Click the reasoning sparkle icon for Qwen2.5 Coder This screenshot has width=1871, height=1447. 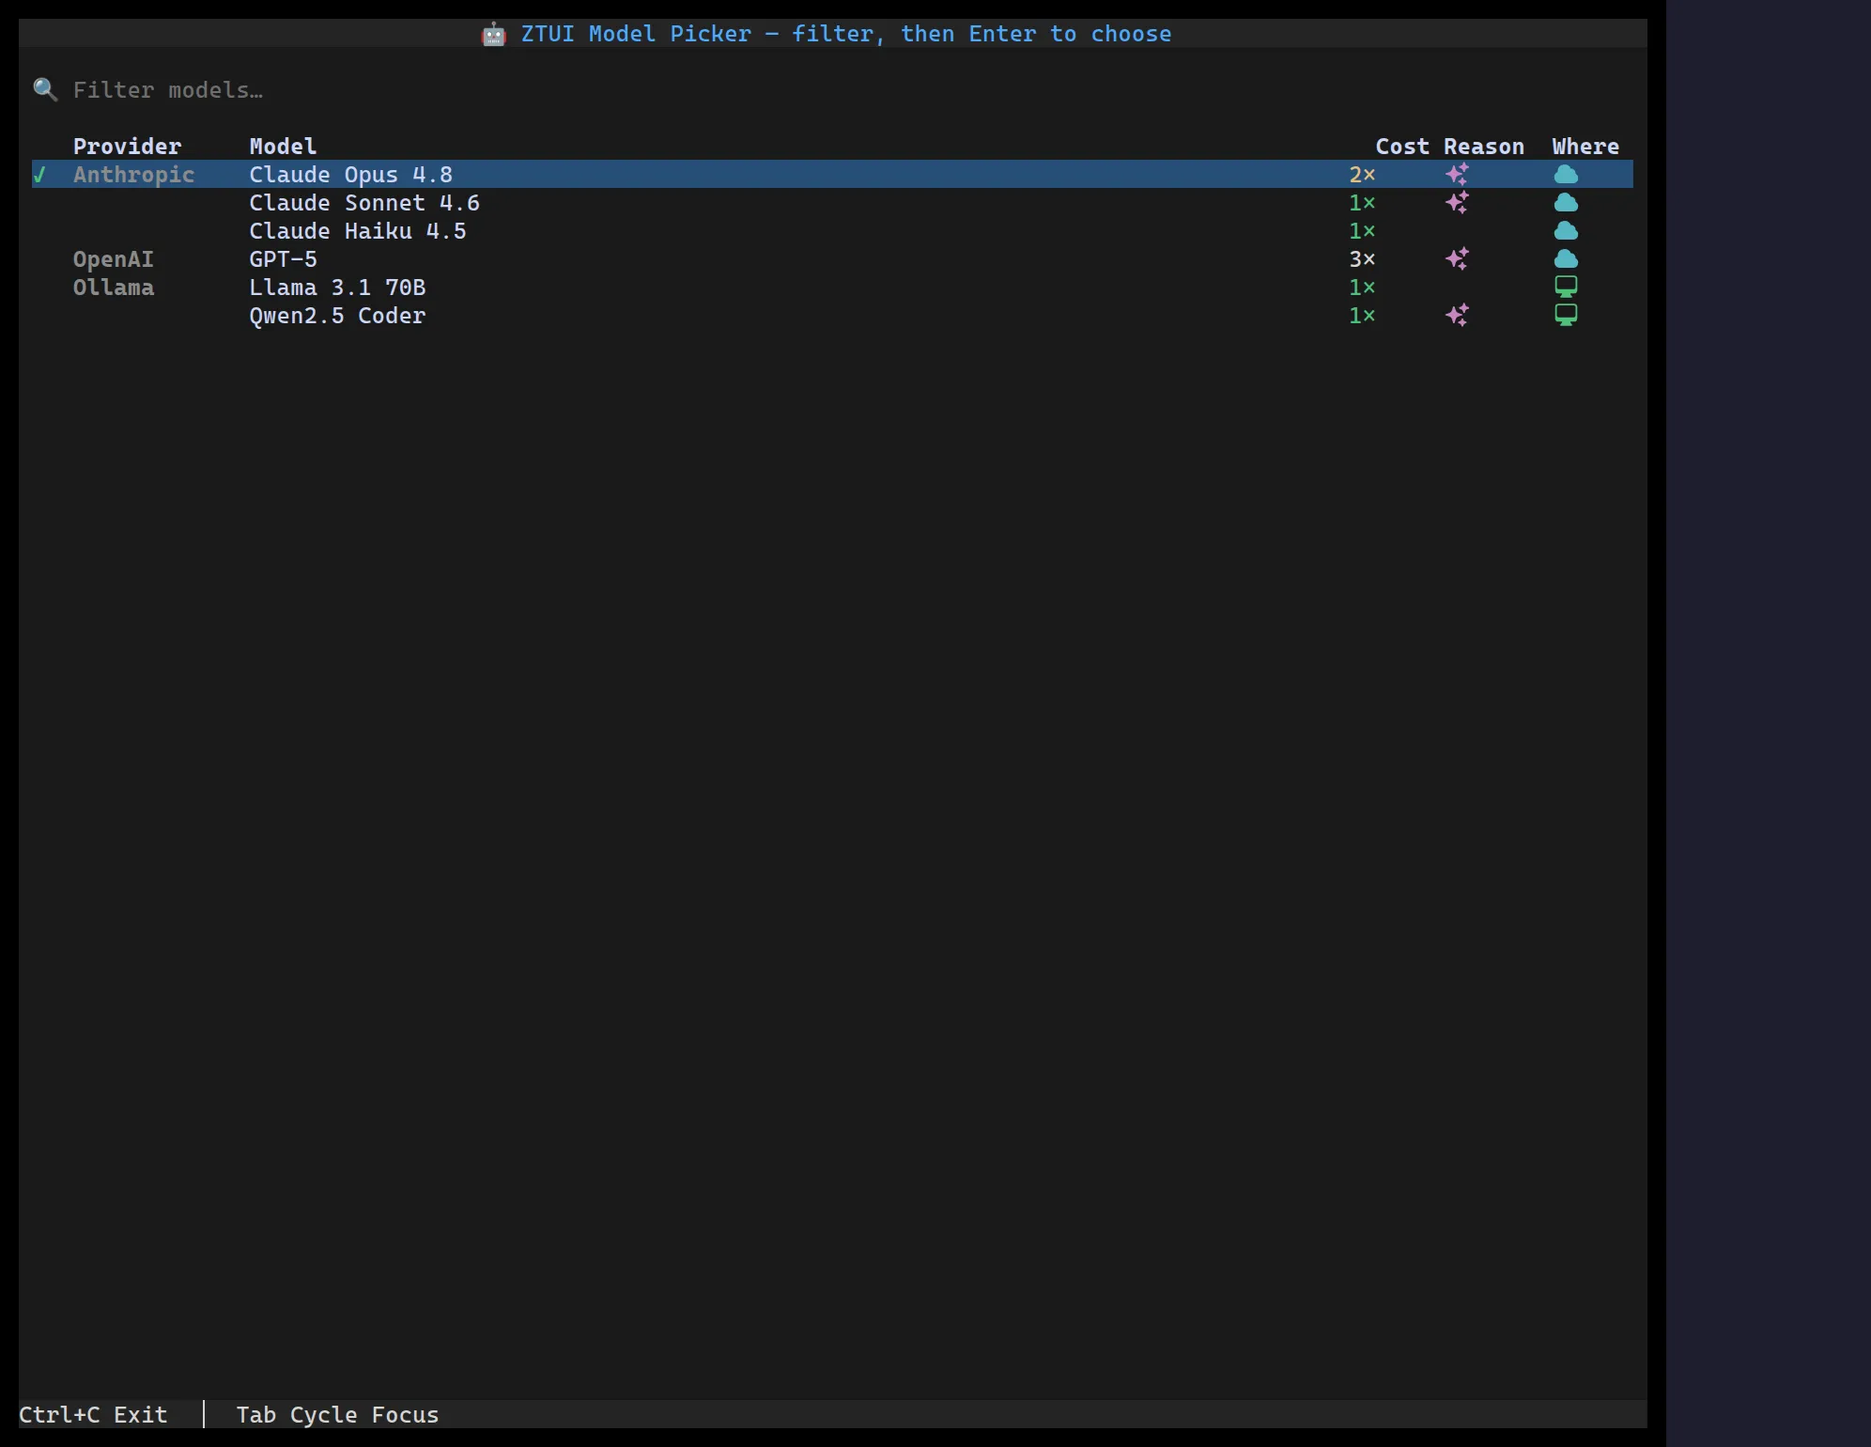[x=1458, y=316]
